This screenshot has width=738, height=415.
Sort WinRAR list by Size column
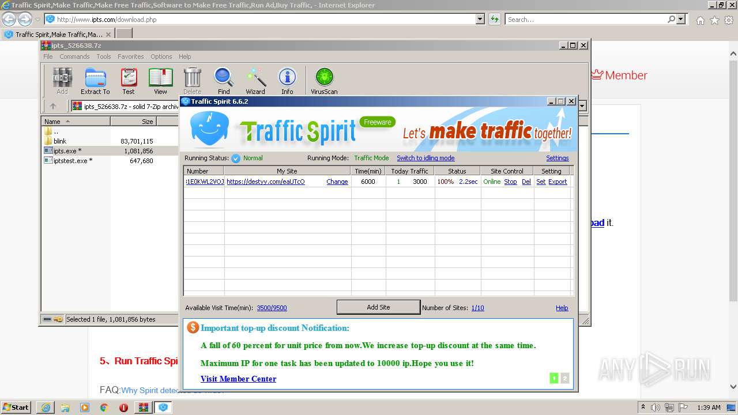[x=133, y=121]
